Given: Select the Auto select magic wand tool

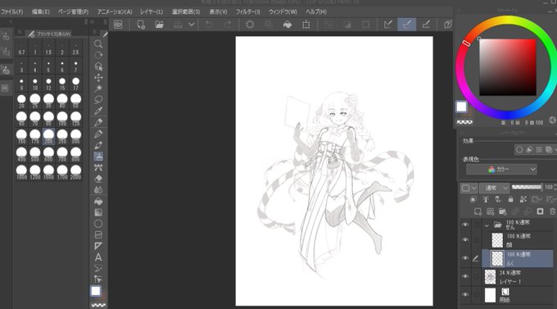Looking at the screenshot, I should point(98,89).
